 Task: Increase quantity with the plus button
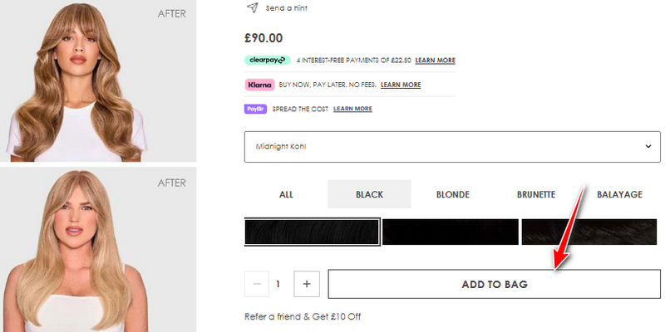click(x=307, y=284)
